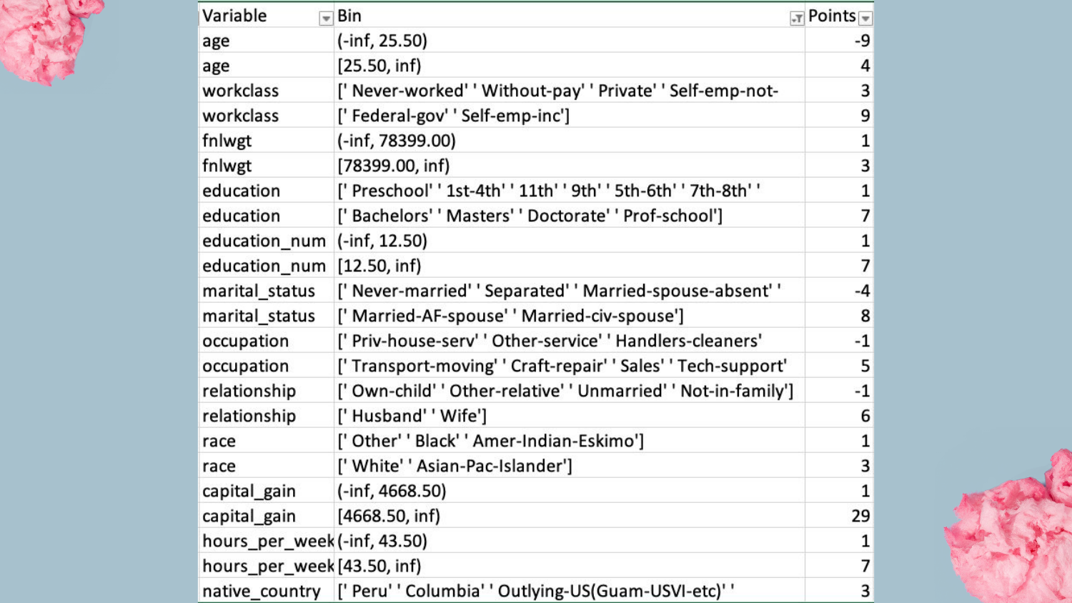Click the Points header label
Screen dimensions: 1072x603
click(x=831, y=16)
